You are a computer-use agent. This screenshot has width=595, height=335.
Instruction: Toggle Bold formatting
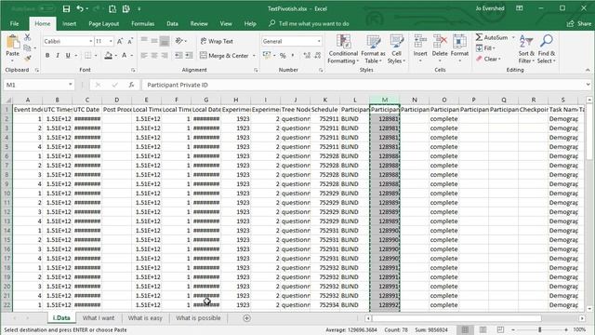(x=47, y=56)
